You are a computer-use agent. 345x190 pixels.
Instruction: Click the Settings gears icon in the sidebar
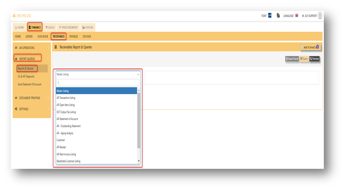click(x=16, y=109)
